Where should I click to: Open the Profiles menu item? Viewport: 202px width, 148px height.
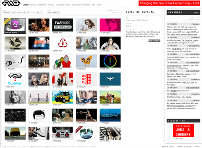34,5
